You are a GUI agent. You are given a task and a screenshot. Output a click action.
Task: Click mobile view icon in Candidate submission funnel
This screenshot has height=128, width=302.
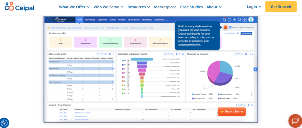183,54
